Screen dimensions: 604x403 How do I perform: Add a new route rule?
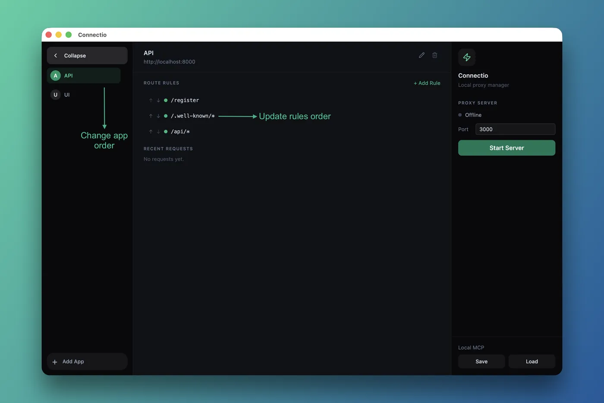point(427,83)
